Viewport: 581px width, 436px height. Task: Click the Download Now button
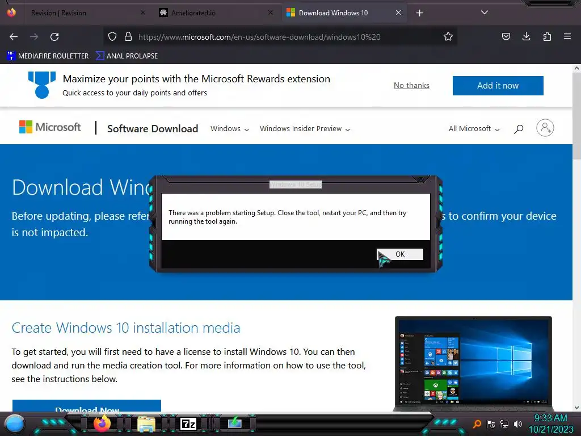(x=87, y=405)
